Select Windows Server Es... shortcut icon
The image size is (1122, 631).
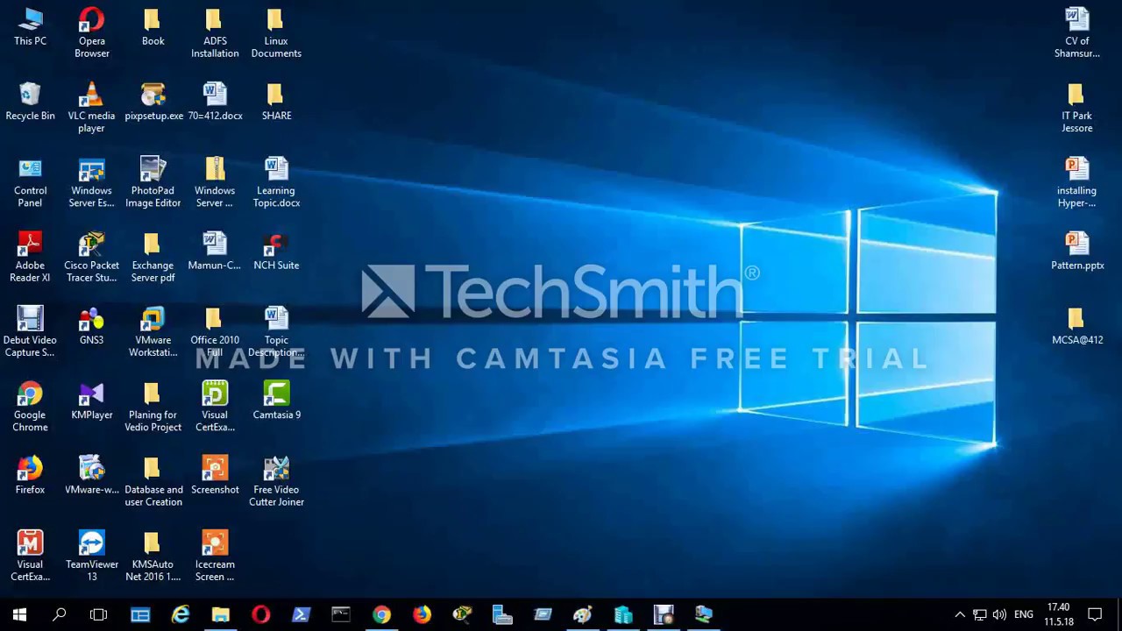pos(91,182)
